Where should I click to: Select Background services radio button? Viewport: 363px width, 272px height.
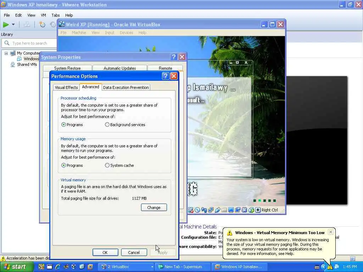coord(107,125)
